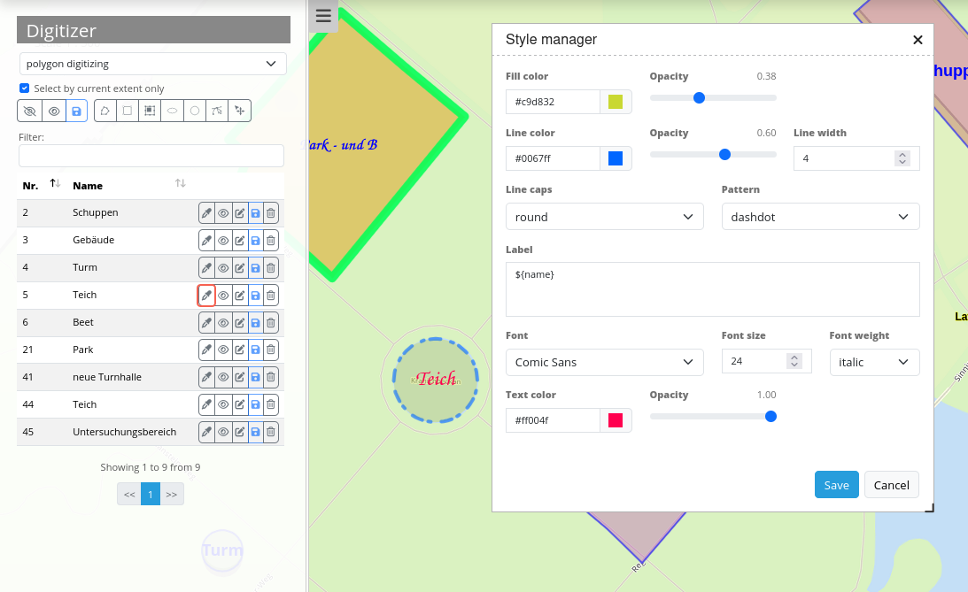Edit attributes of the Park feature

click(x=239, y=350)
